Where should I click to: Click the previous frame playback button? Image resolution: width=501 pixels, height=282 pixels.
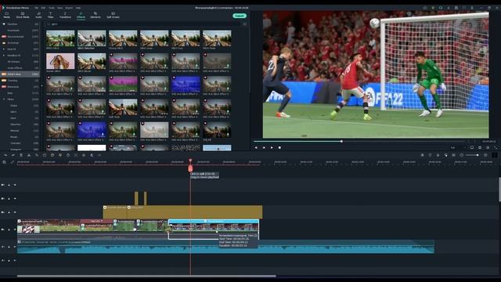click(x=256, y=148)
